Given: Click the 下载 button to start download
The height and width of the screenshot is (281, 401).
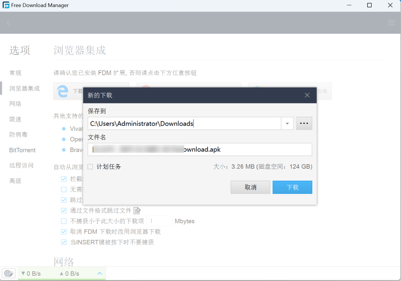Looking at the screenshot, I should point(292,187).
